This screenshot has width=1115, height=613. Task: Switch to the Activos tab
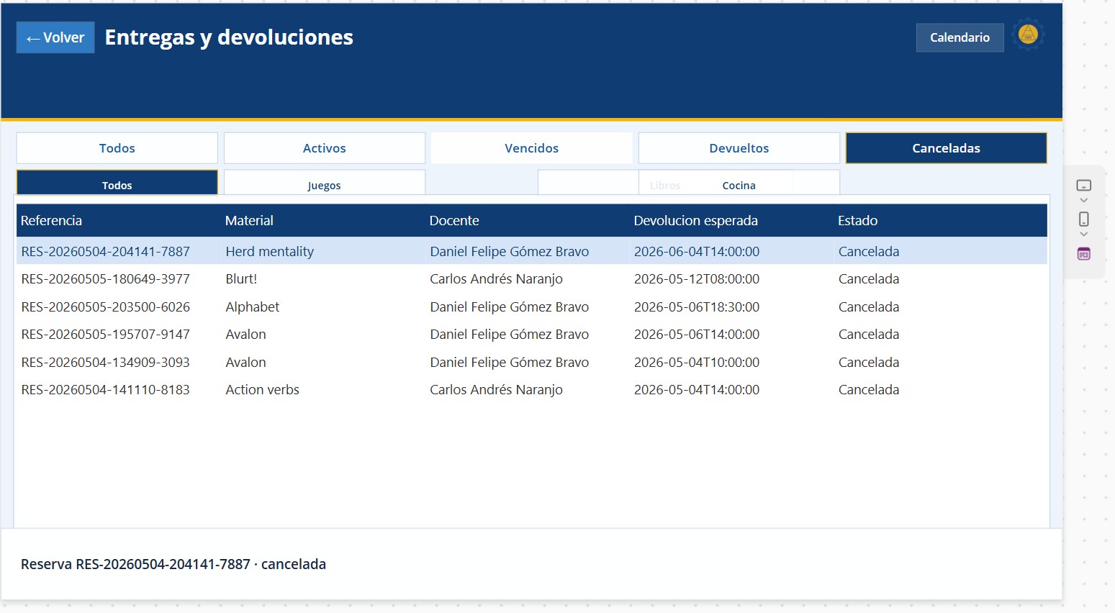325,148
